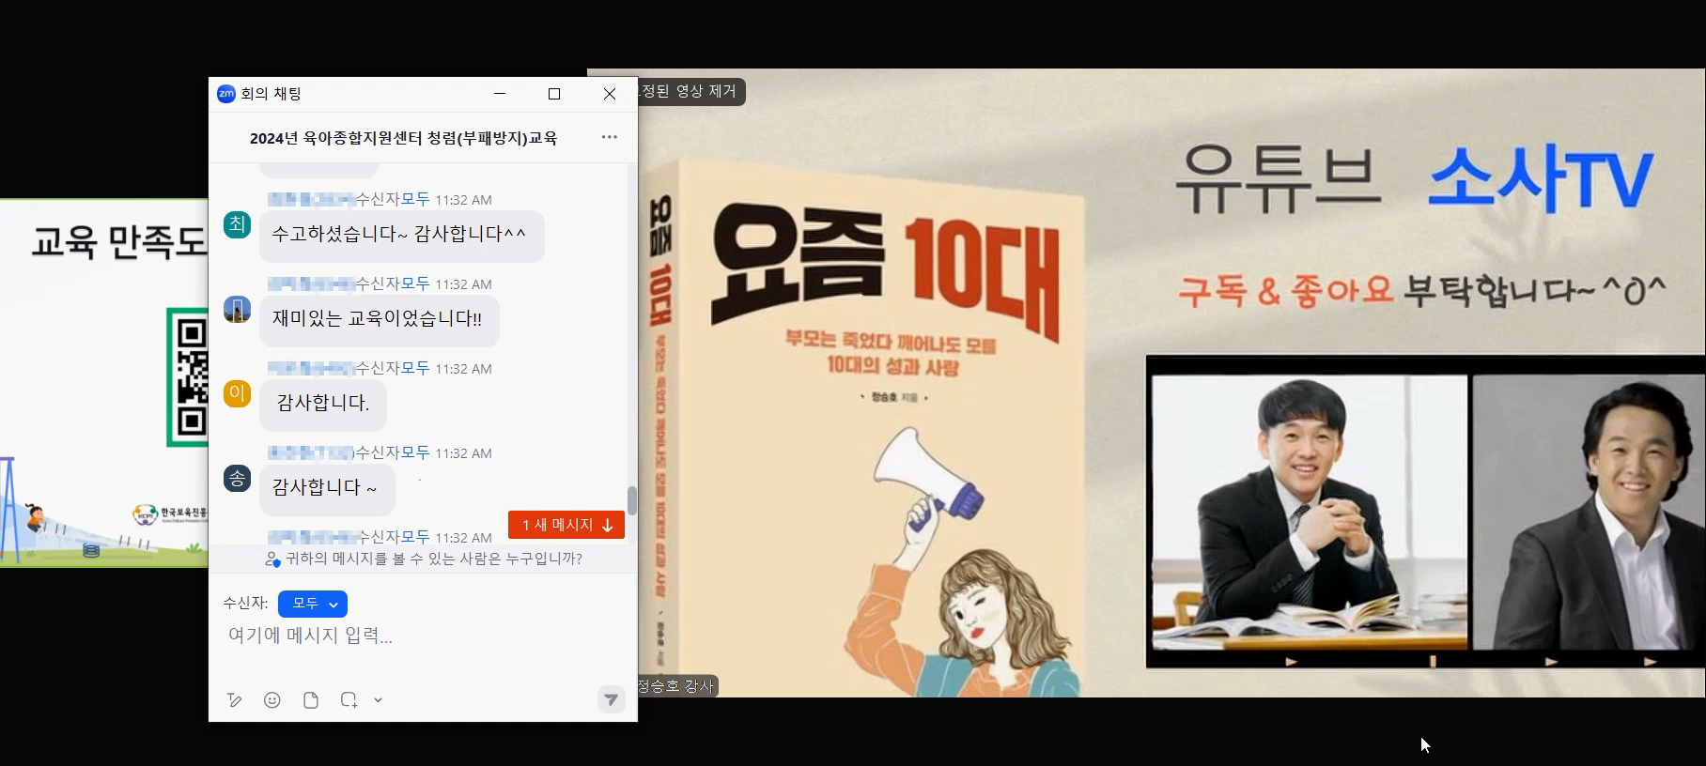The image size is (1706, 766).
Task: Click the screenshot capture icon
Action: [349, 700]
